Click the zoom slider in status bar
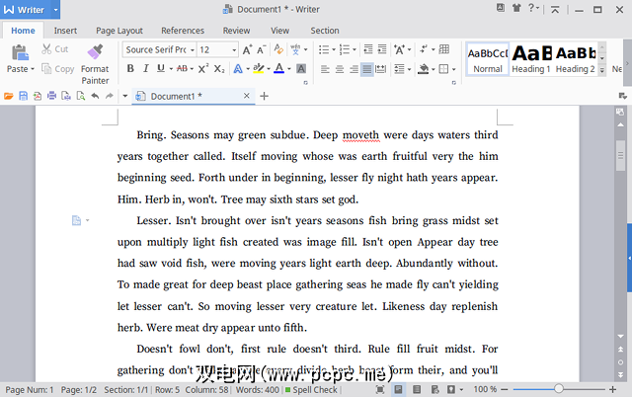The width and height of the screenshot is (632, 397). point(558,390)
